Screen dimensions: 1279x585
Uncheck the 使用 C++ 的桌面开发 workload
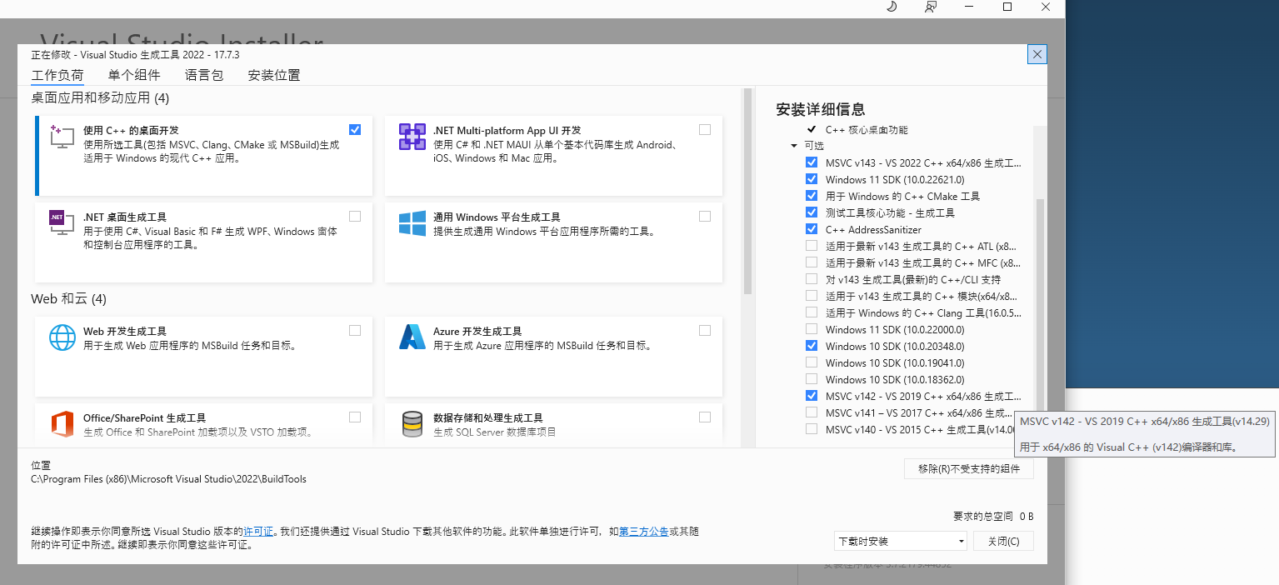(x=355, y=129)
